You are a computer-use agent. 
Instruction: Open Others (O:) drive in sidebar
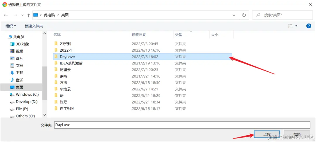tap(25, 116)
